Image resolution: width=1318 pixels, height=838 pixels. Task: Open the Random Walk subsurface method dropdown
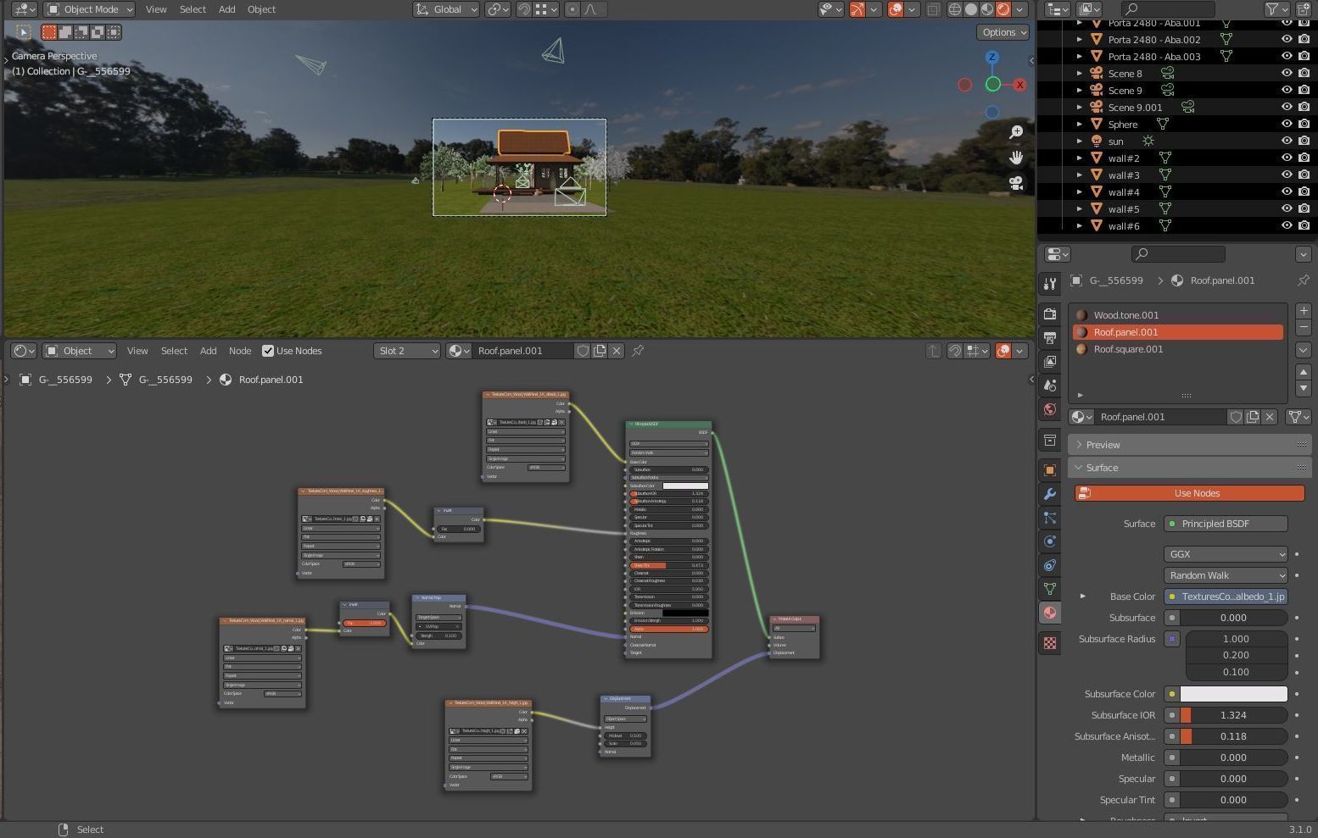tap(1226, 575)
